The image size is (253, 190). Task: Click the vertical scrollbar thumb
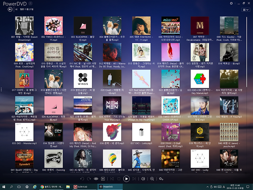pos(247,52)
